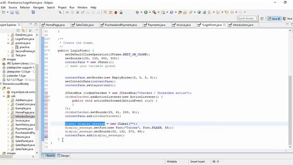293x165 pixels.
Task: Click the Open Perspective icon
Action: click(x=262, y=18)
